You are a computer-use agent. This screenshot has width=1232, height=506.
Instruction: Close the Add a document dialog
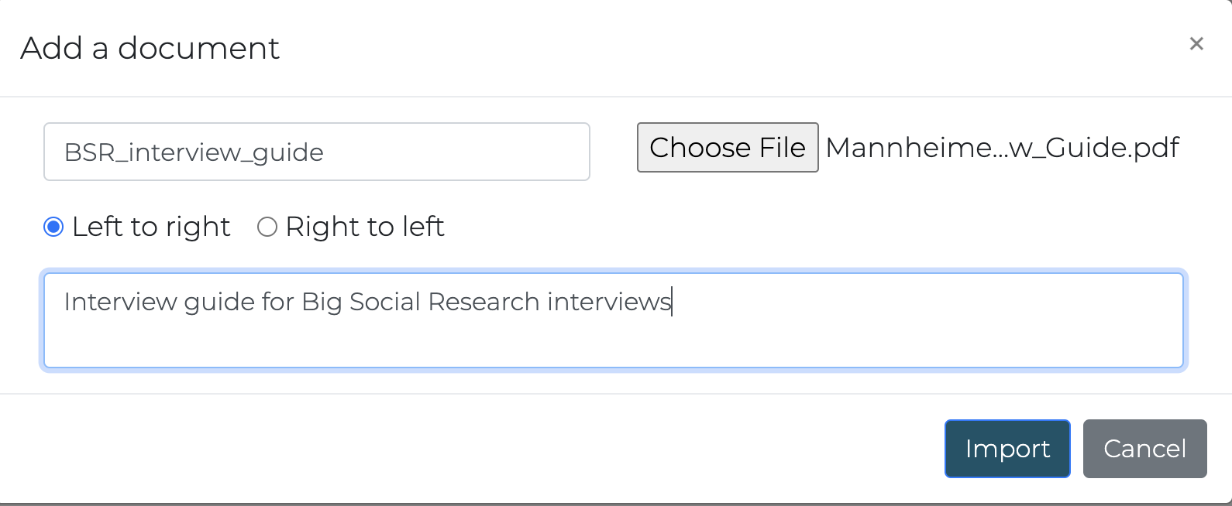pos(1196,44)
